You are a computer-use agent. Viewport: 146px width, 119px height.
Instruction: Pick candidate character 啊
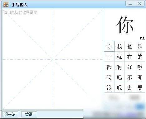pos(119,67)
